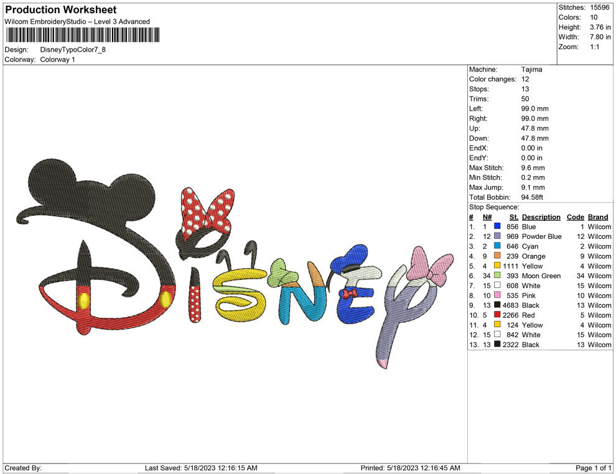
Task: Select the Width value "7.80 in"
Action: [x=600, y=37]
